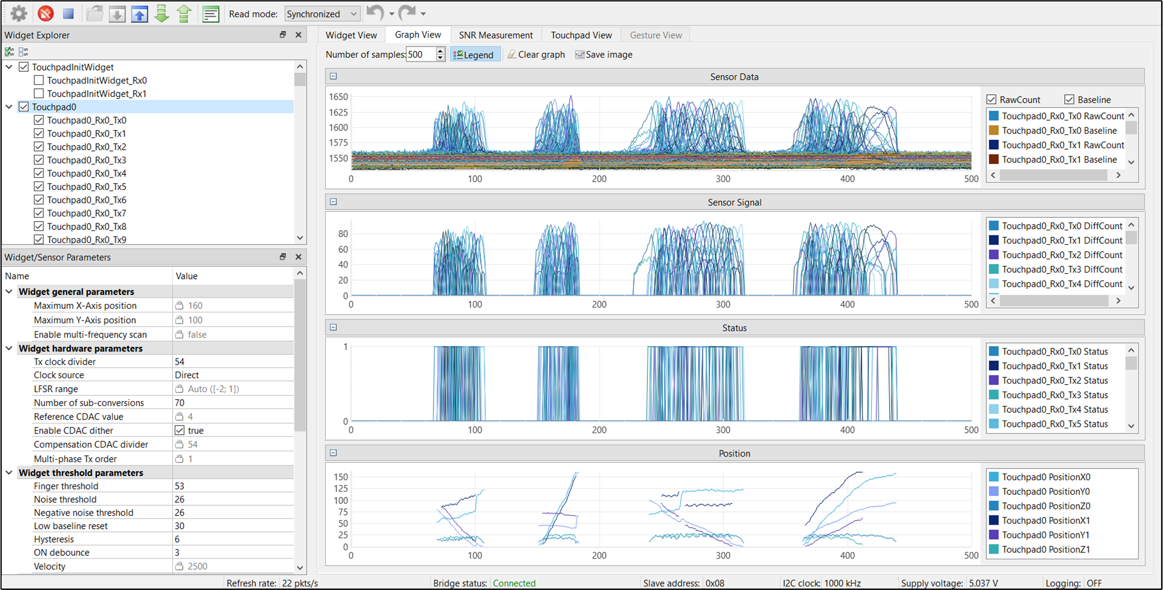This screenshot has width=1163, height=590.
Task: Toggle the Baseline checkbox
Action: click(x=1069, y=100)
